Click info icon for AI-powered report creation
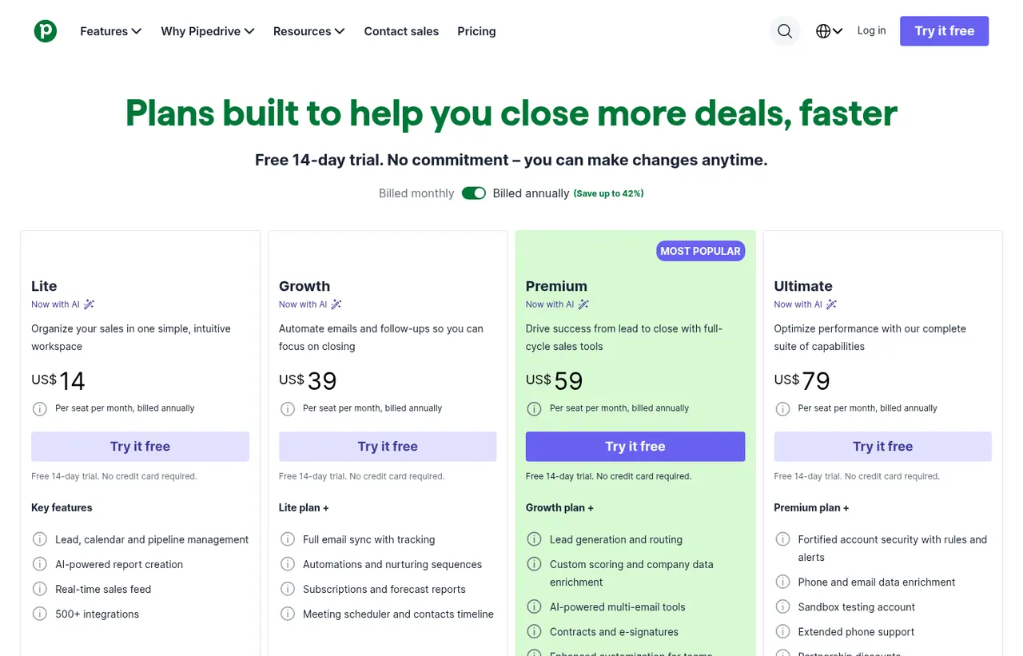The height and width of the screenshot is (656, 1023). (39, 564)
